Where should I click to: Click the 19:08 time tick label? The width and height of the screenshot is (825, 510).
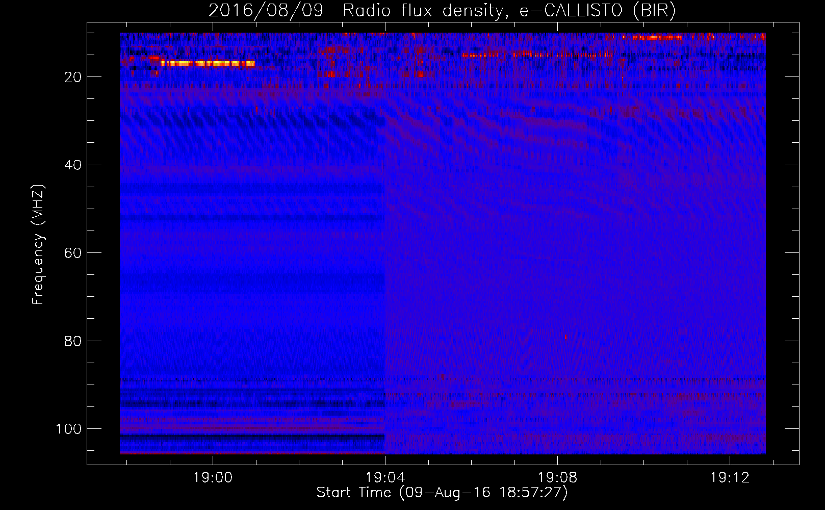click(558, 477)
